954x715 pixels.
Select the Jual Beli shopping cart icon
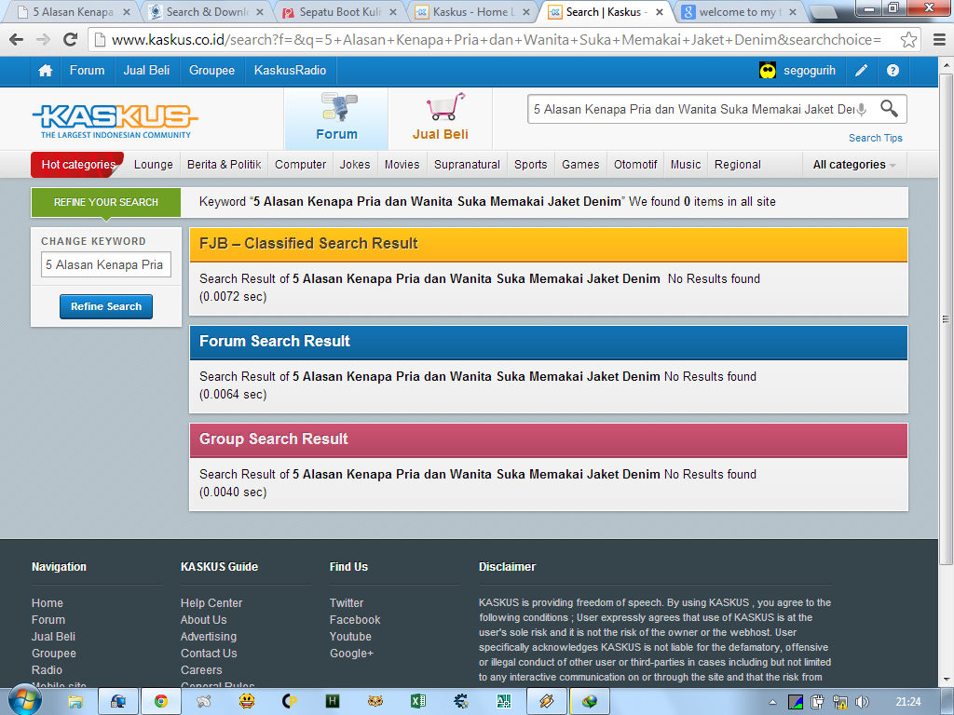(x=441, y=118)
